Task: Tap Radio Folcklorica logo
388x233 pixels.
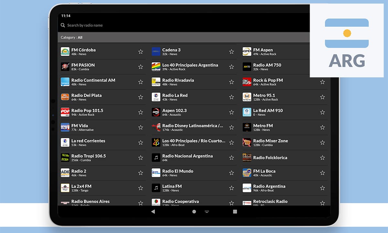Action: click(x=247, y=158)
